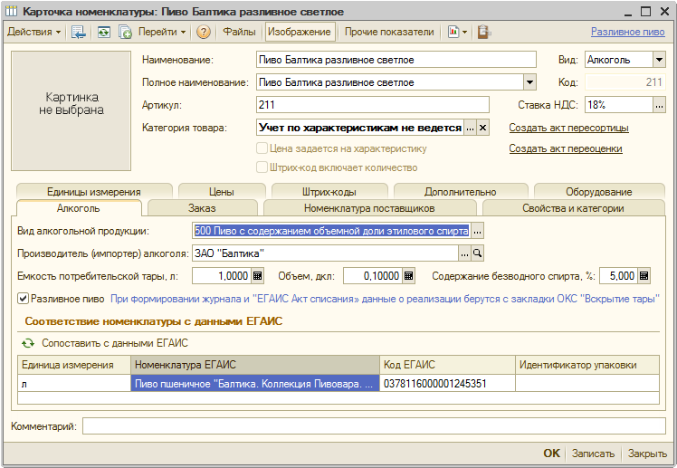Switch to the Штрих-коды tab
This screenshot has height=468, width=677.
329,192
